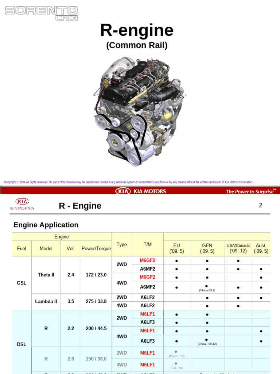
Task: Click the "Aust. ('09. 5)" column header
Action: click(261, 248)
